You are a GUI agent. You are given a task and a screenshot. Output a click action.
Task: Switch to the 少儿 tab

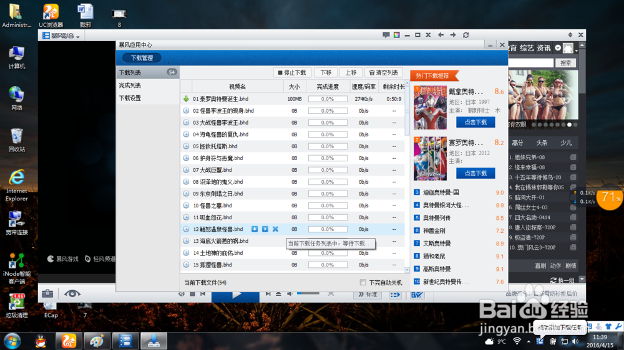[x=565, y=143]
